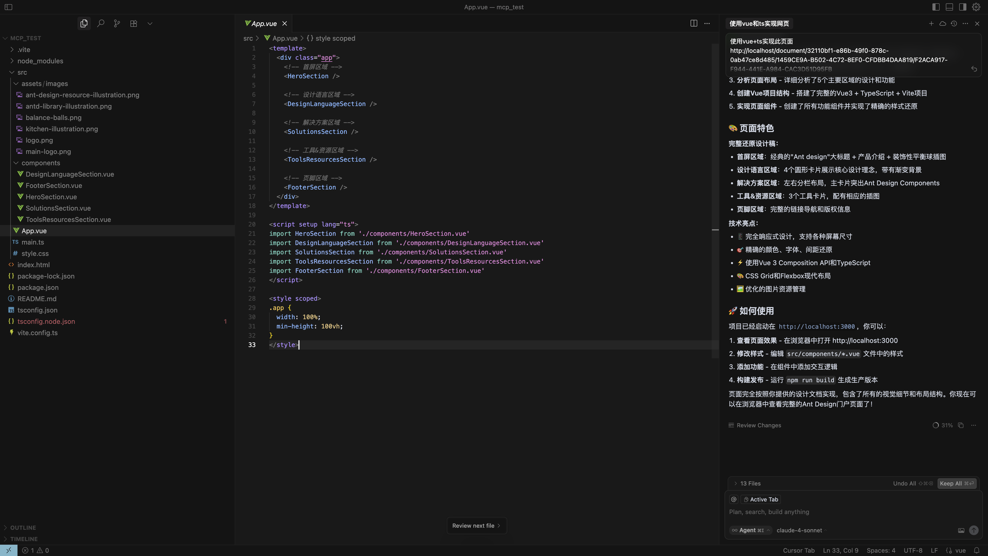
Task: Attach an image with picture icon
Action: [x=961, y=530]
